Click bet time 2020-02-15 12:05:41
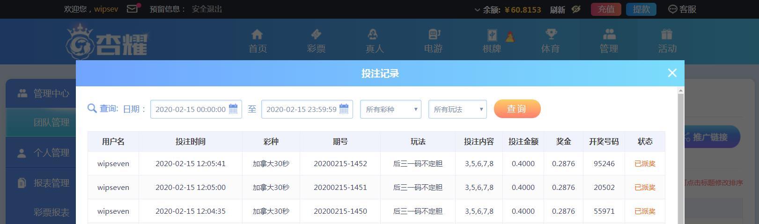The height and width of the screenshot is (224, 759). click(x=191, y=164)
